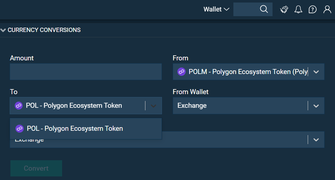Collapse the Currency Conversions section
Image resolution: width=335 pixels, height=180 pixels.
click(3, 30)
